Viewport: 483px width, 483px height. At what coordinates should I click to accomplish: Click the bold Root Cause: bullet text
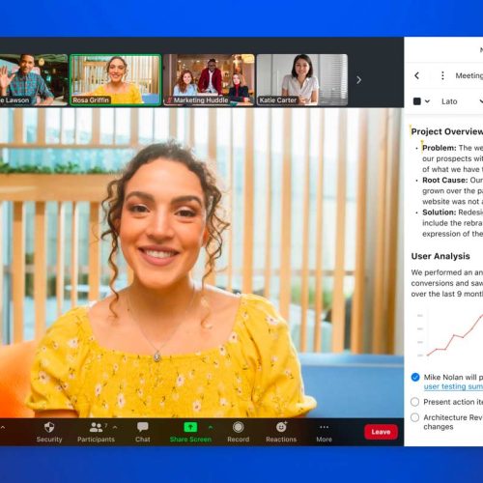tap(444, 180)
